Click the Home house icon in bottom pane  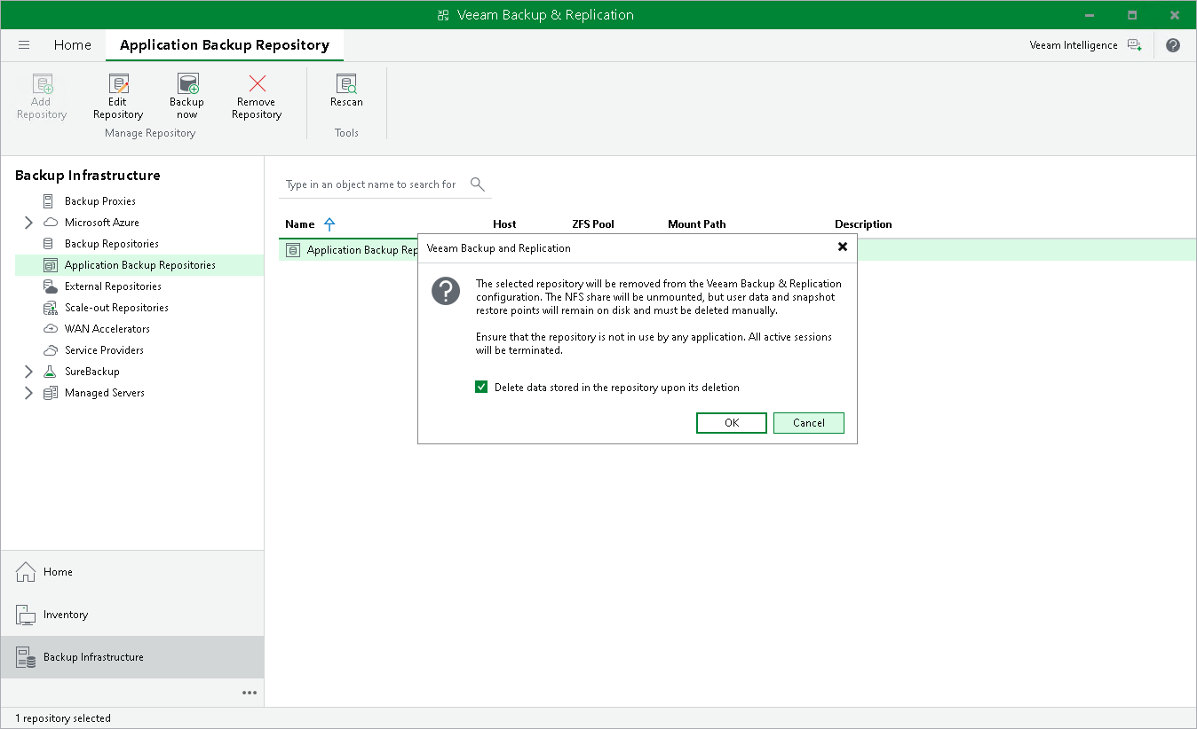pos(27,572)
